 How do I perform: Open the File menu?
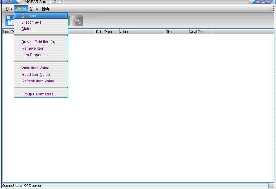8,9
